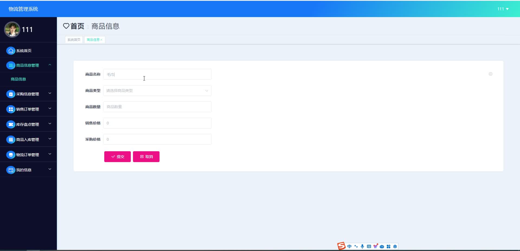
Task: Click the 系统首页 home icon in sidebar
Action: click(x=11, y=51)
